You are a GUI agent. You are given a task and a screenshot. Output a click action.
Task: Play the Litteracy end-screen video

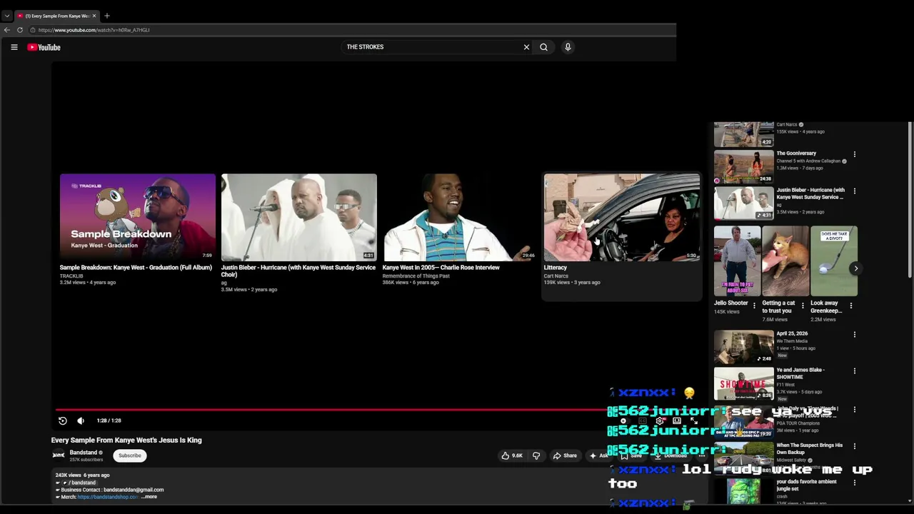622,217
